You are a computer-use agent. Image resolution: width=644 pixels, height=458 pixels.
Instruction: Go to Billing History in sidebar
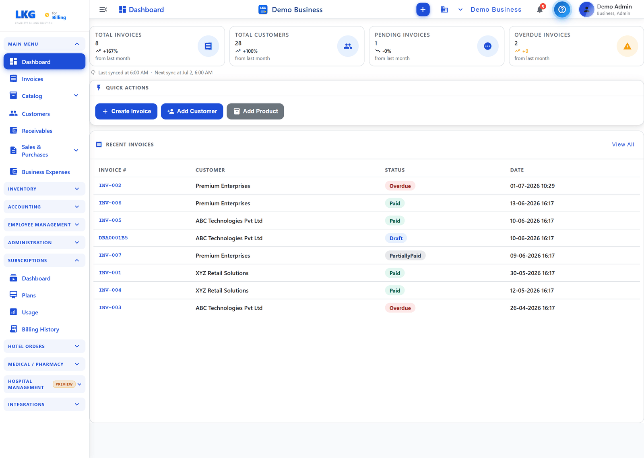pos(40,329)
